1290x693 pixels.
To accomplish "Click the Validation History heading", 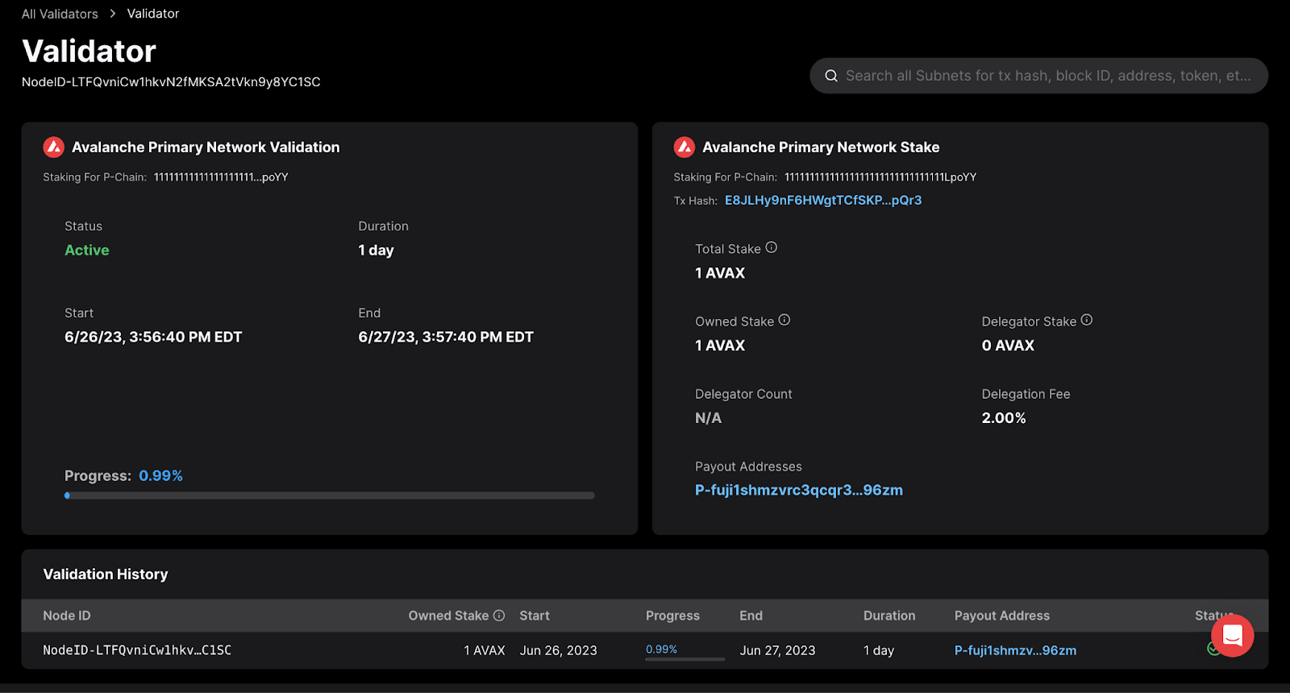I will [106, 574].
